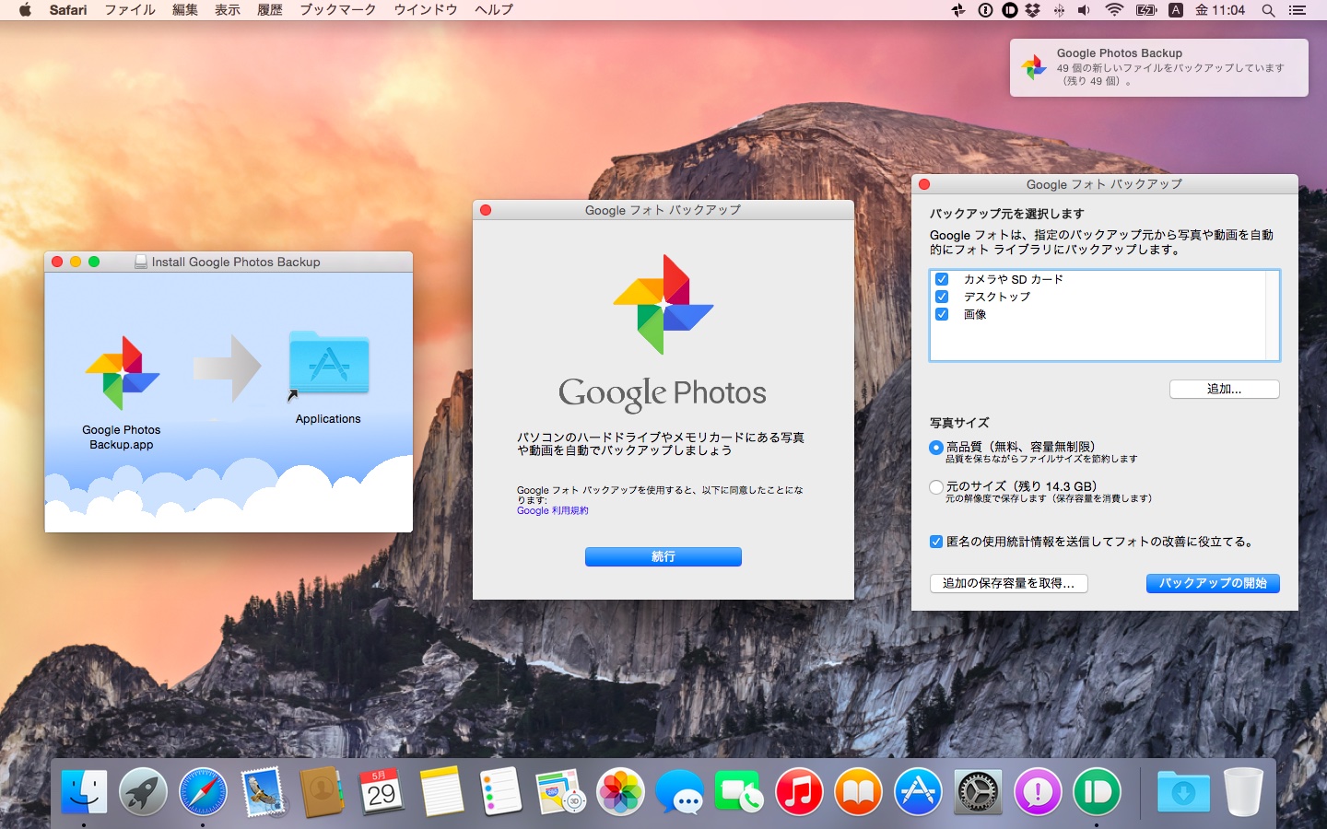Launch iTunes from the Dock
The image size is (1327, 829).
click(799, 792)
